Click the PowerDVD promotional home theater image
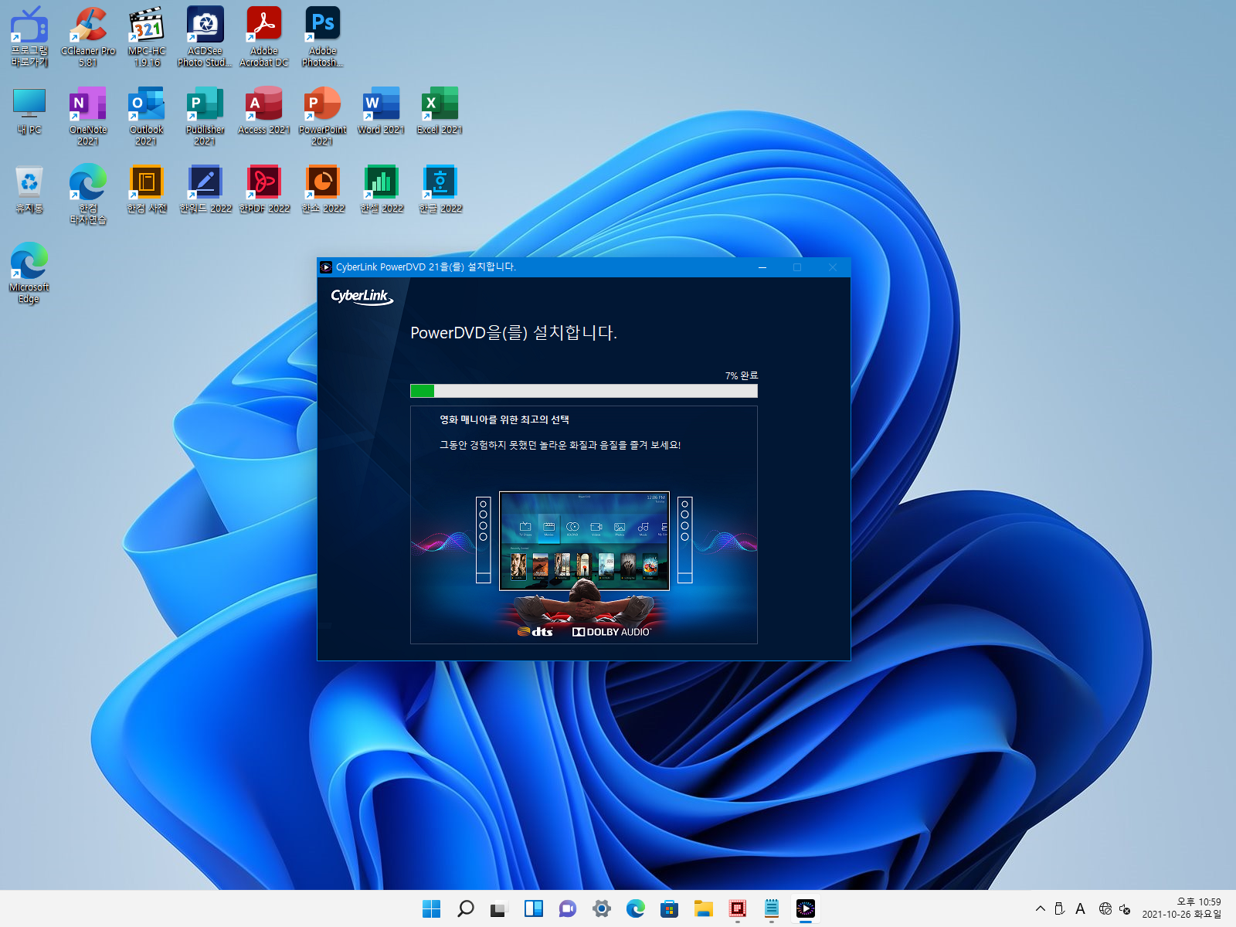The height and width of the screenshot is (927, 1236). pyautogui.click(x=583, y=561)
